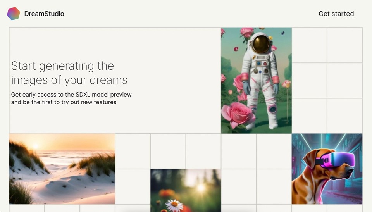Select the astronaut with roses image
372x212 pixels.
[x=256, y=81]
